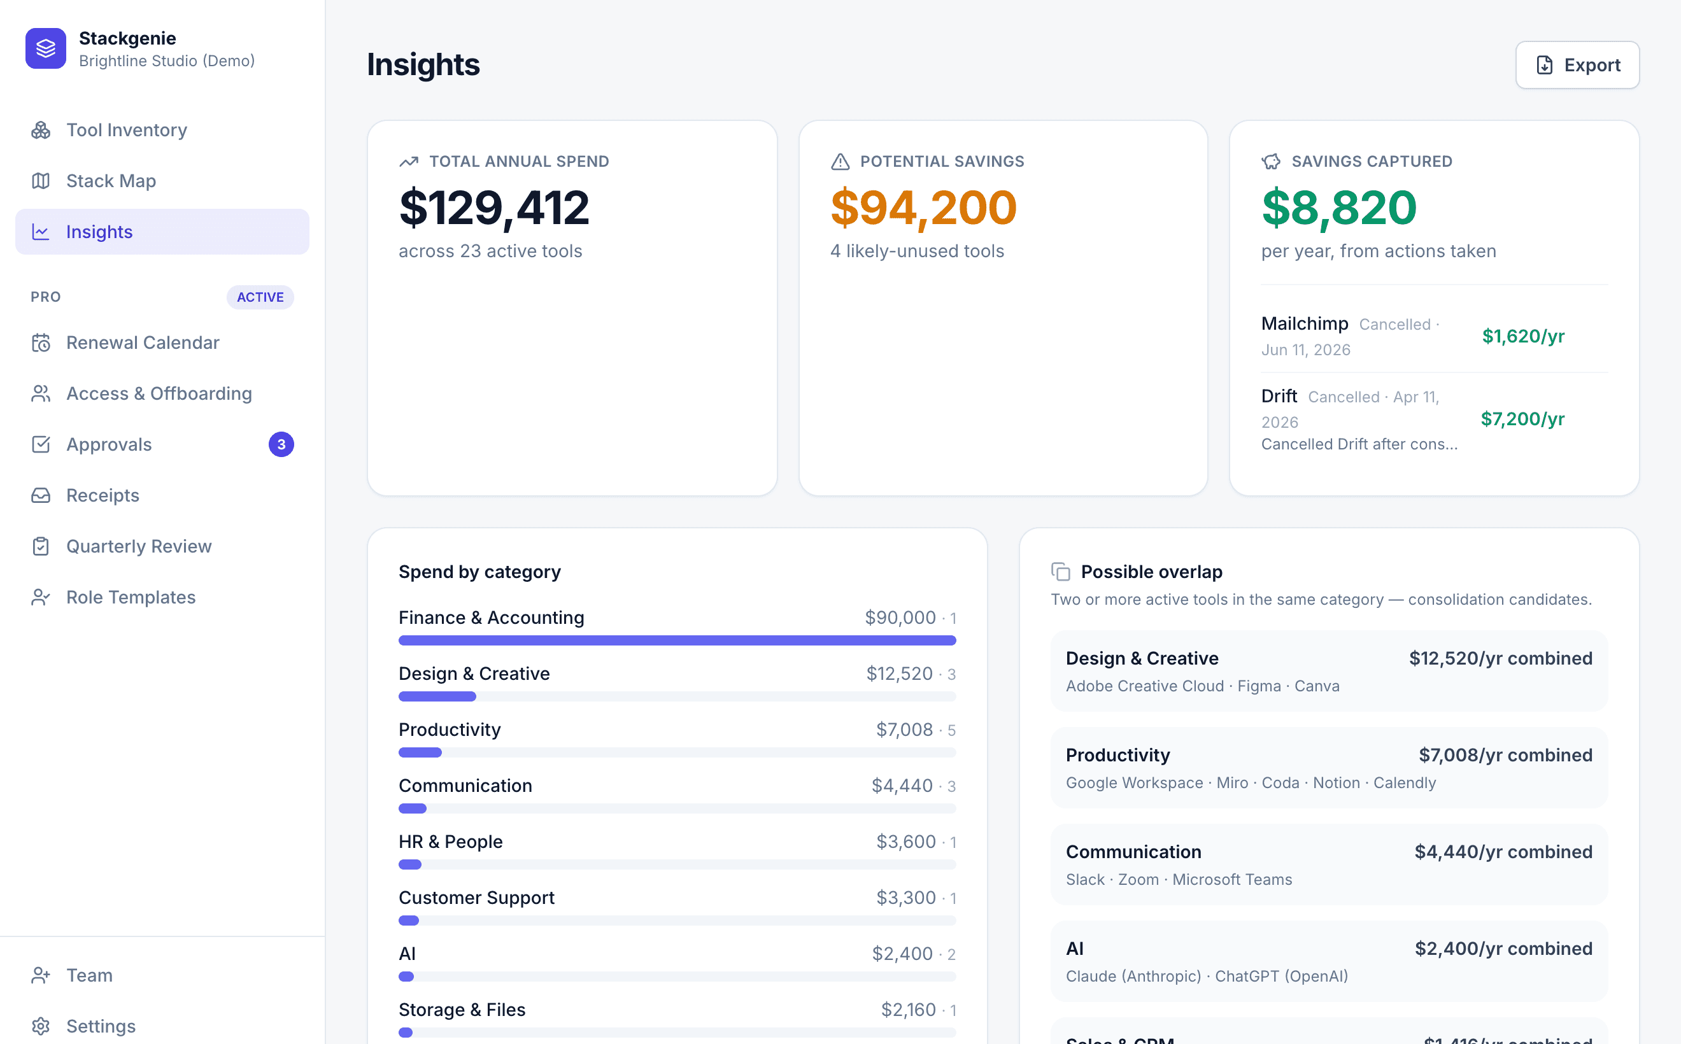Click the Receipts inbox icon
Screen dimensions: 1681x1044
pos(41,495)
